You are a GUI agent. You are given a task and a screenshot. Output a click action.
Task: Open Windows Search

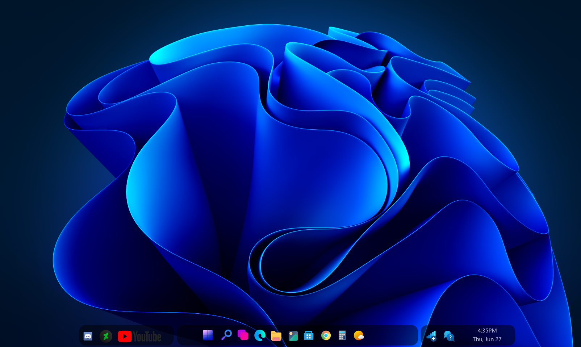coord(226,336)
